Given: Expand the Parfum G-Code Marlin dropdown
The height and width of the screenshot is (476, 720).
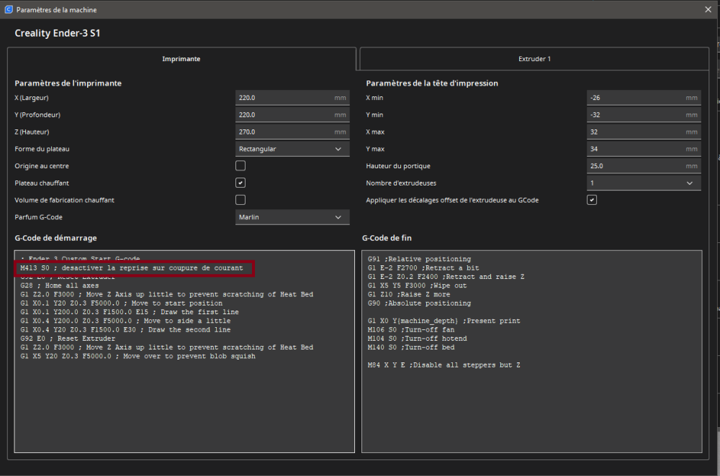Looking at the screenshot, I should click(x=292, y=217).
